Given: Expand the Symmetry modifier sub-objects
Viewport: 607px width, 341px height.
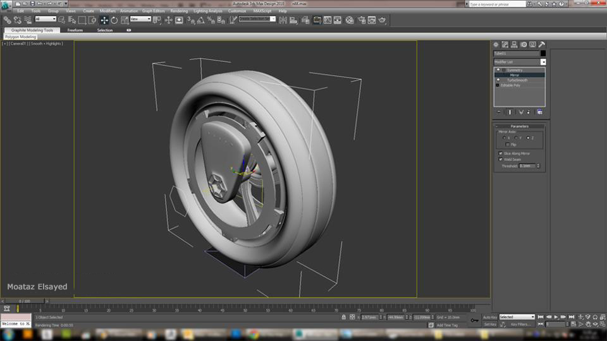Looking at the screenshot, I should (504, 70).
